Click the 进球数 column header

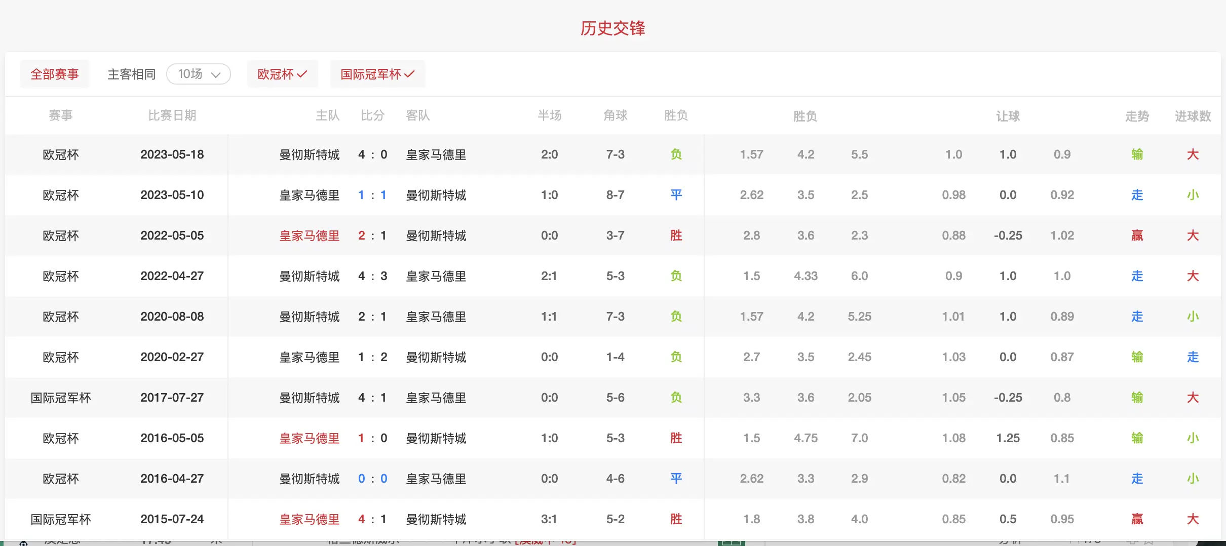(1193, 116)
